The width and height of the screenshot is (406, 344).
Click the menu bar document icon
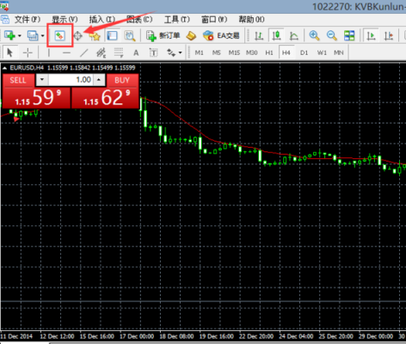pos(5,20)
